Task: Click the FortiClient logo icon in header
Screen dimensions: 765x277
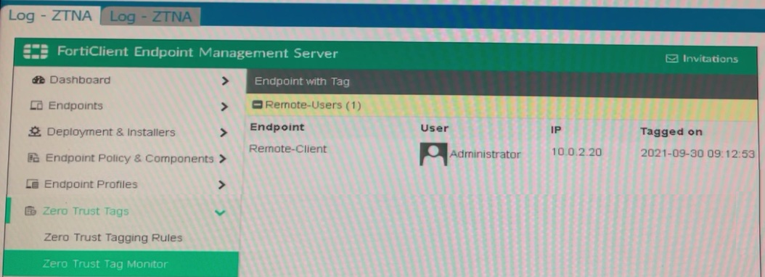Action: tap(36, 51)
